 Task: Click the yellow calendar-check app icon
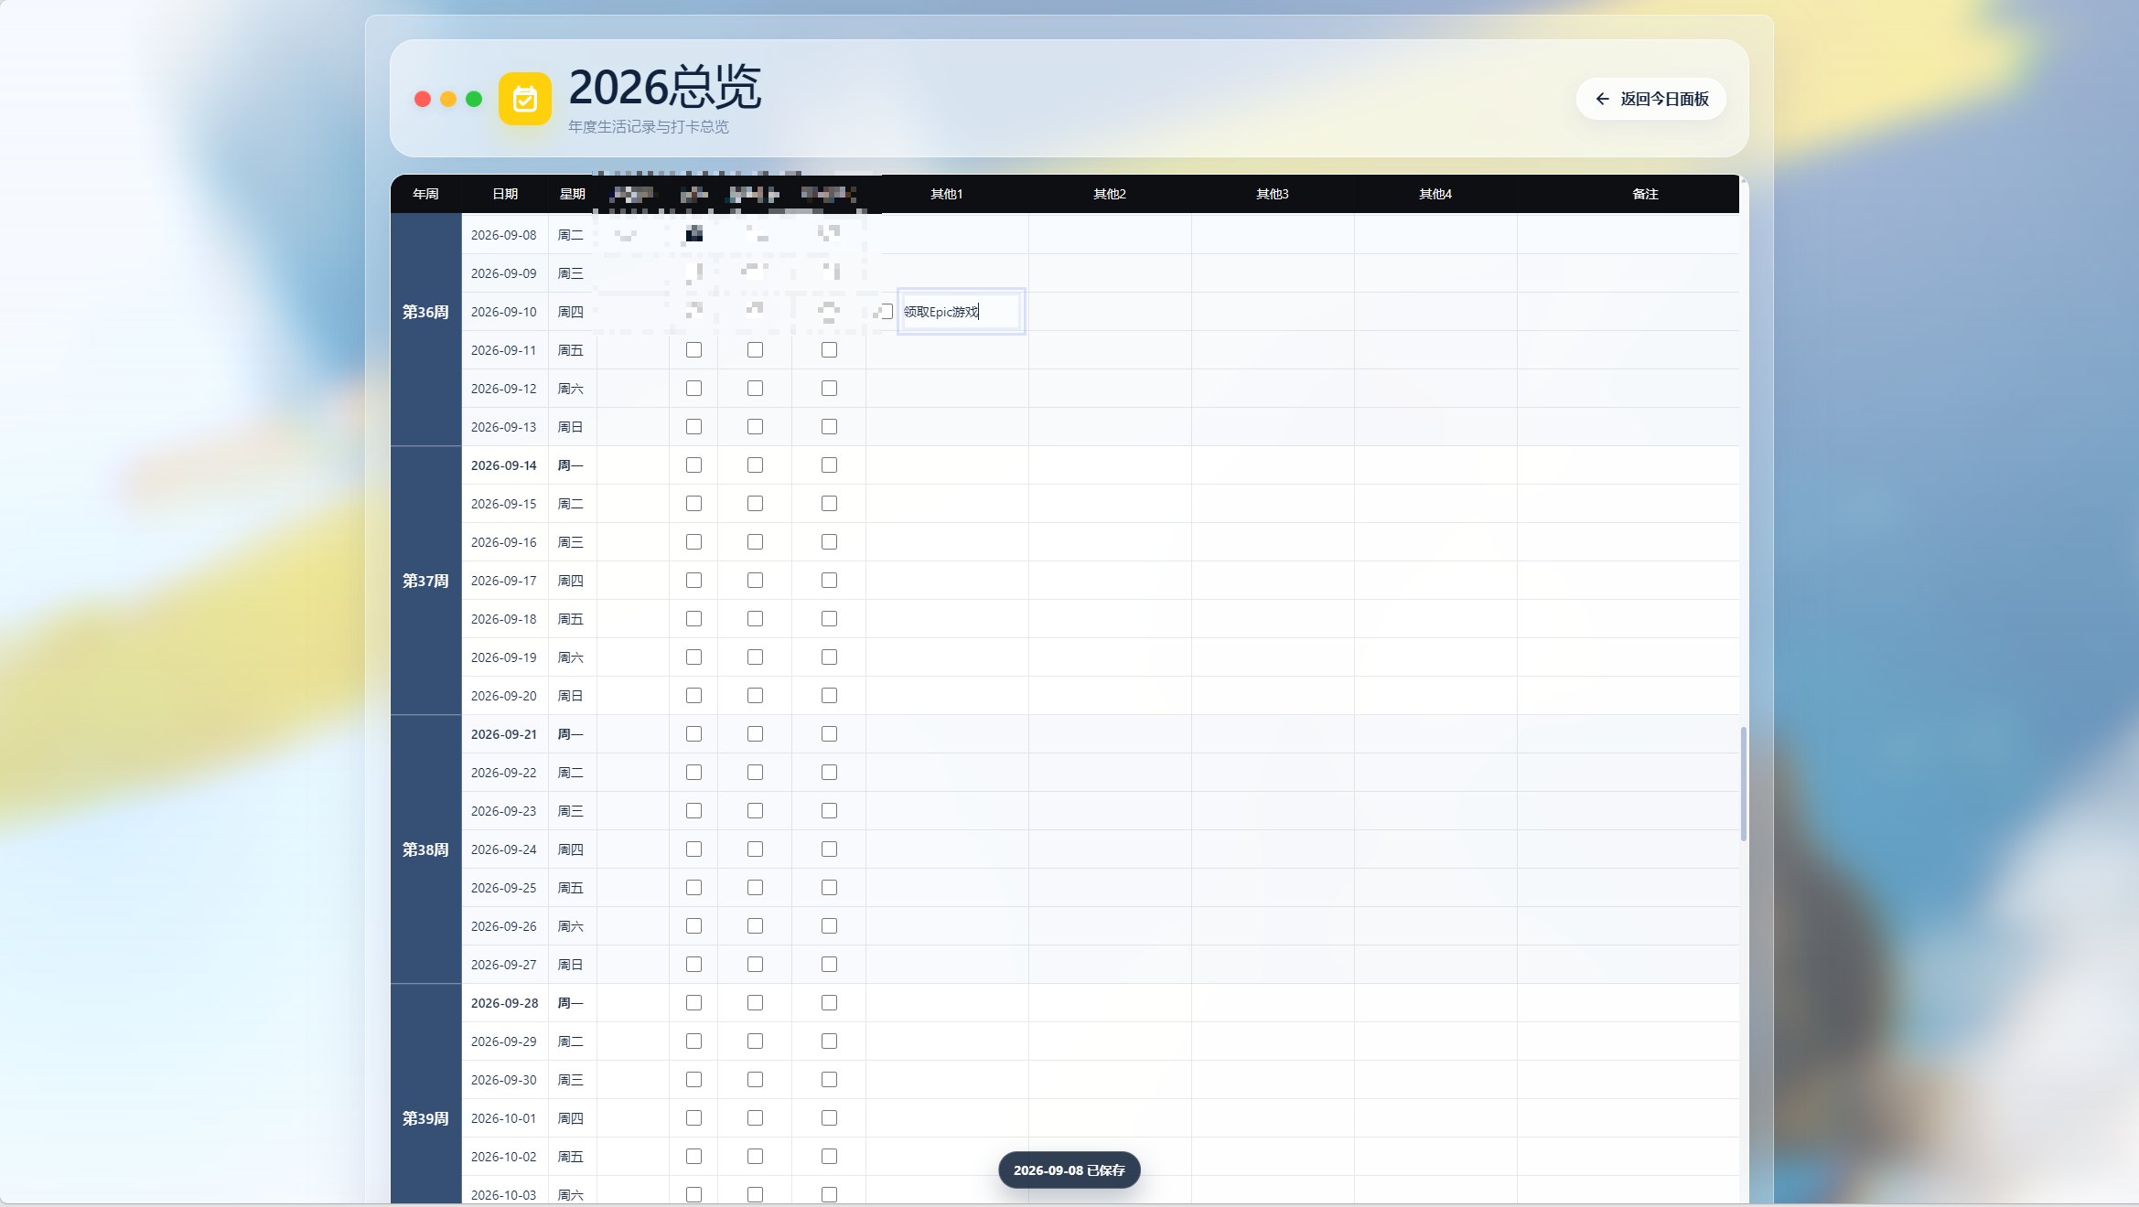pyautogui.click(x=524, y=99)
